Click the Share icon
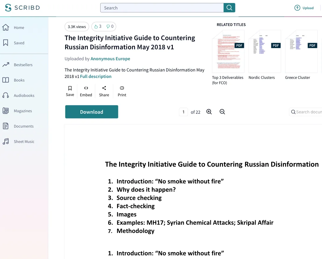Image resolution: width=322 pixels, height=259 pixels. tap(104, 88)
